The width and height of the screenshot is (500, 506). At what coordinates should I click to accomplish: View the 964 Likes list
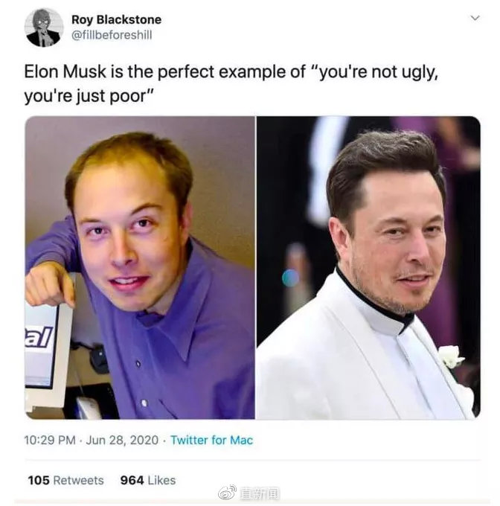[x=148, y=480]
